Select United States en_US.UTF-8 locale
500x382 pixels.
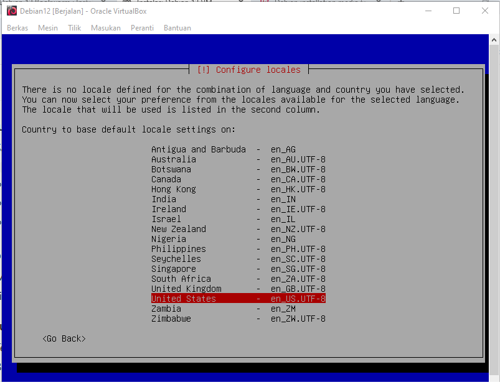238,299
